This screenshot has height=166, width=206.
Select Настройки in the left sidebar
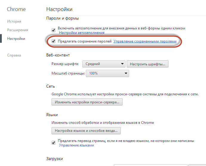coord(16,39)
